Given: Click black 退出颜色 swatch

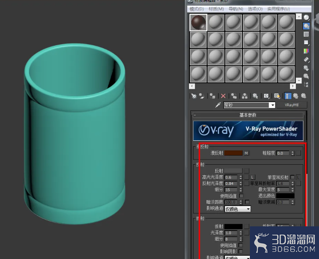Looking at the screenshot, I should tap(285, 196).
